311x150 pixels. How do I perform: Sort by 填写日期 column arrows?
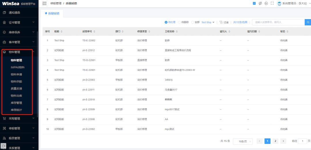(x=259, y=32)
